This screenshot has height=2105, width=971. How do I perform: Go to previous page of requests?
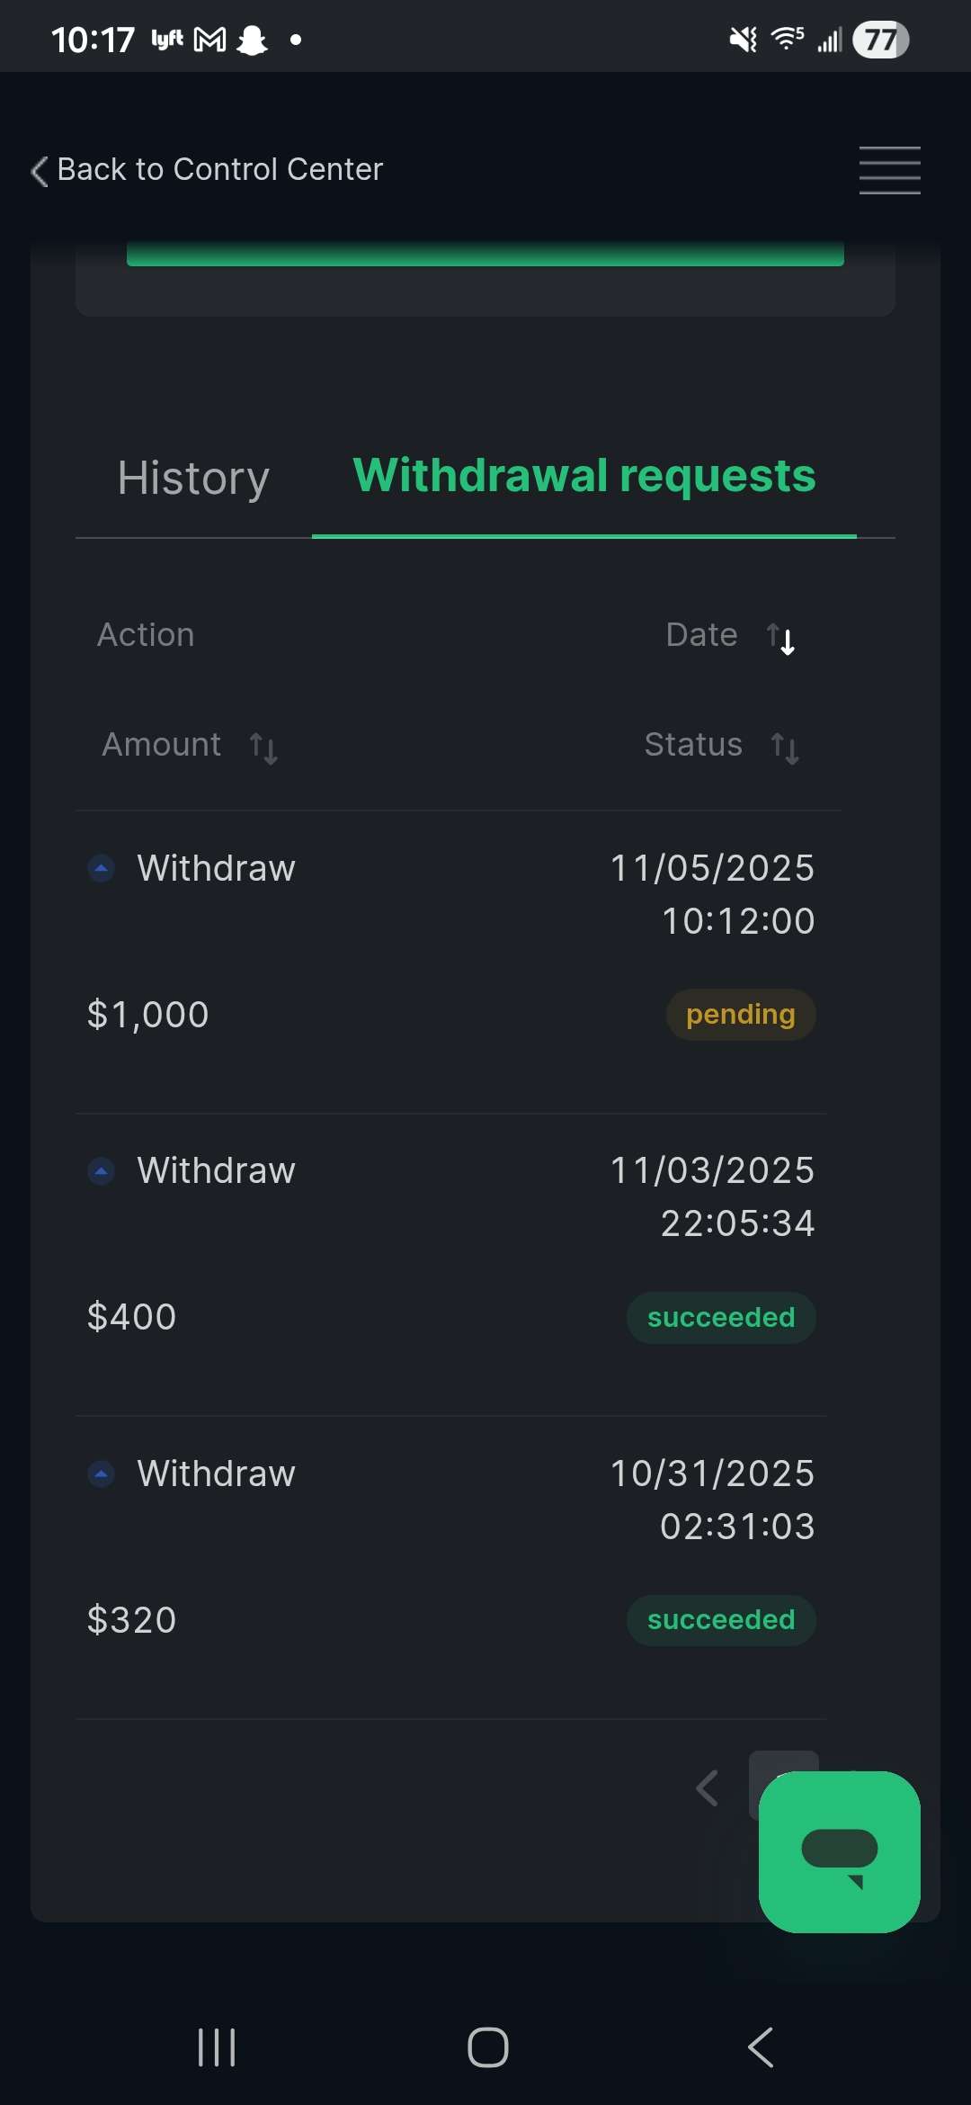coord(708,1787)
